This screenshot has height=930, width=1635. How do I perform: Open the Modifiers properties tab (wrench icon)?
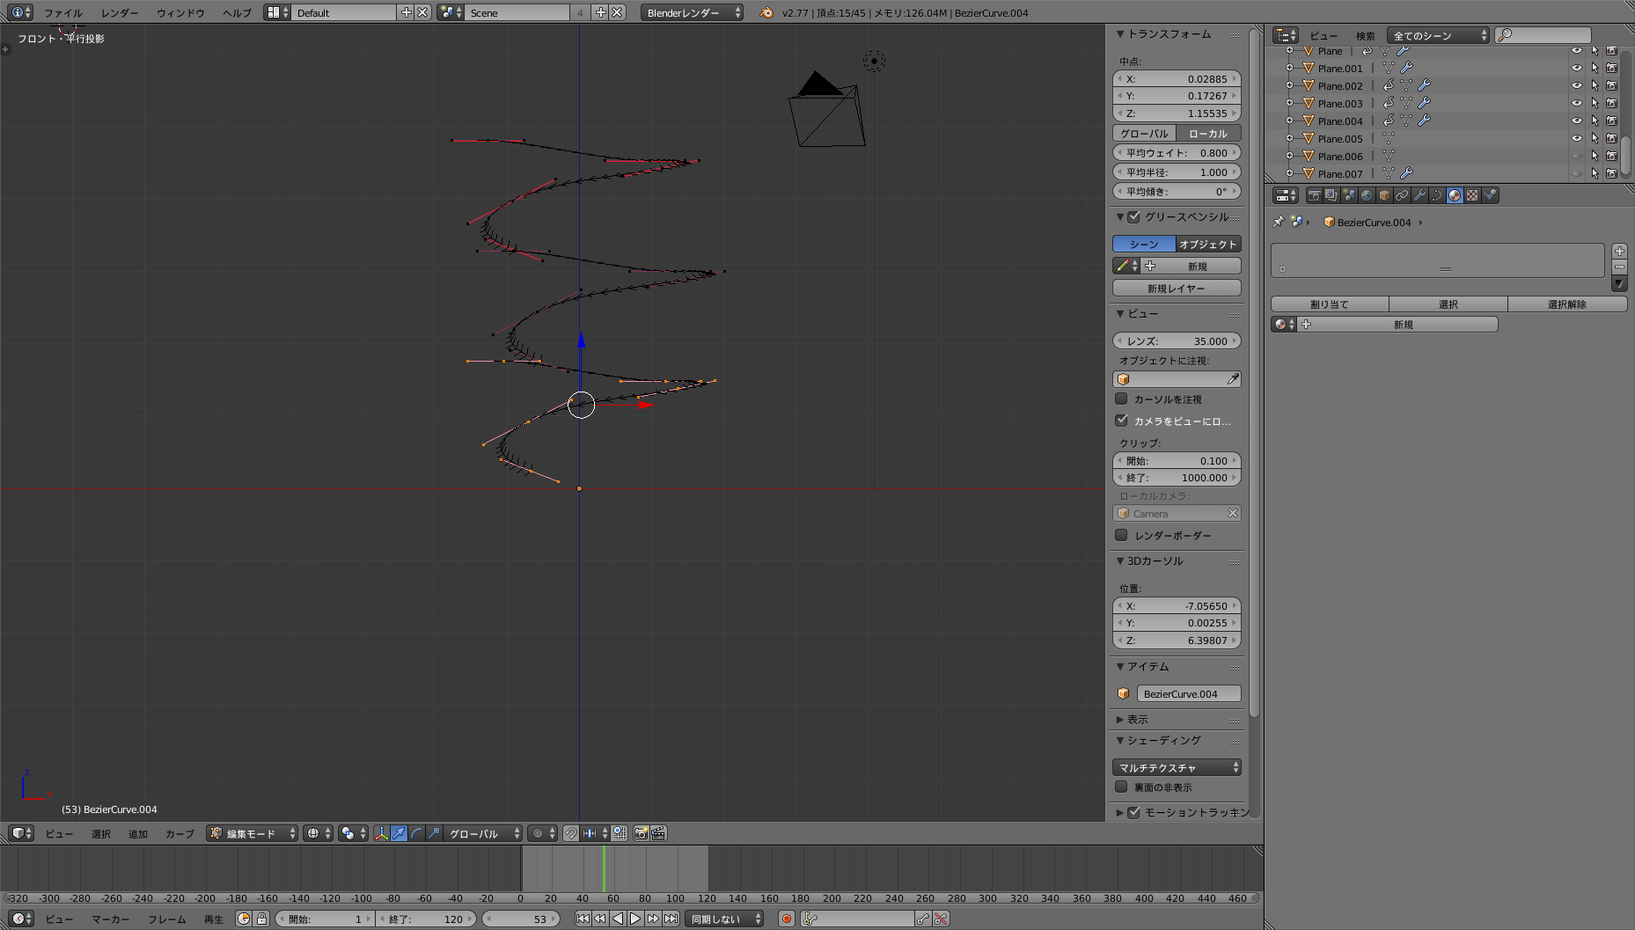pyautogui.click(x=1419, y=195)
